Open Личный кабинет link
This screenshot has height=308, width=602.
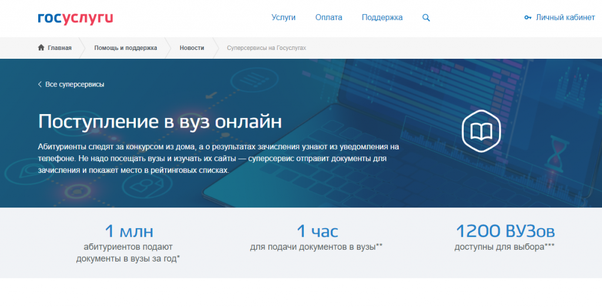(x=565, y=18)
